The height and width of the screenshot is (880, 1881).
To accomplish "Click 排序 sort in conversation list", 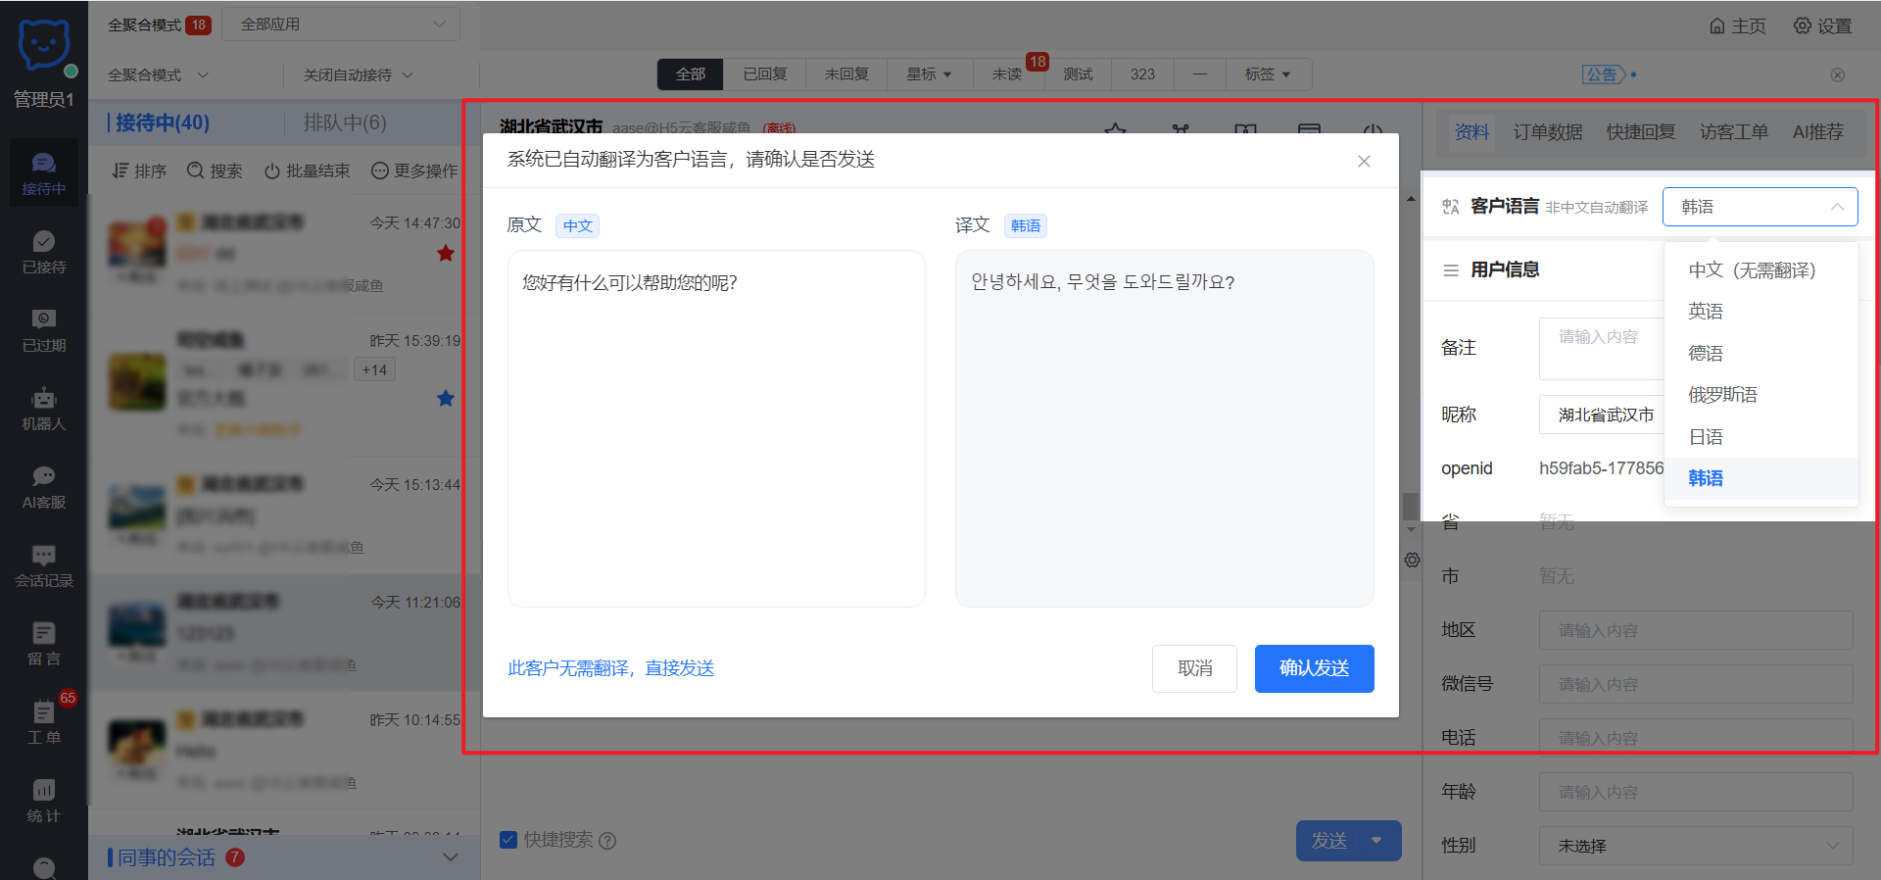I will [x=139, y=171].
